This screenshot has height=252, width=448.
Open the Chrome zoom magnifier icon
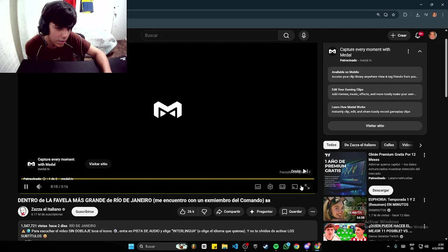pos(378,15)
